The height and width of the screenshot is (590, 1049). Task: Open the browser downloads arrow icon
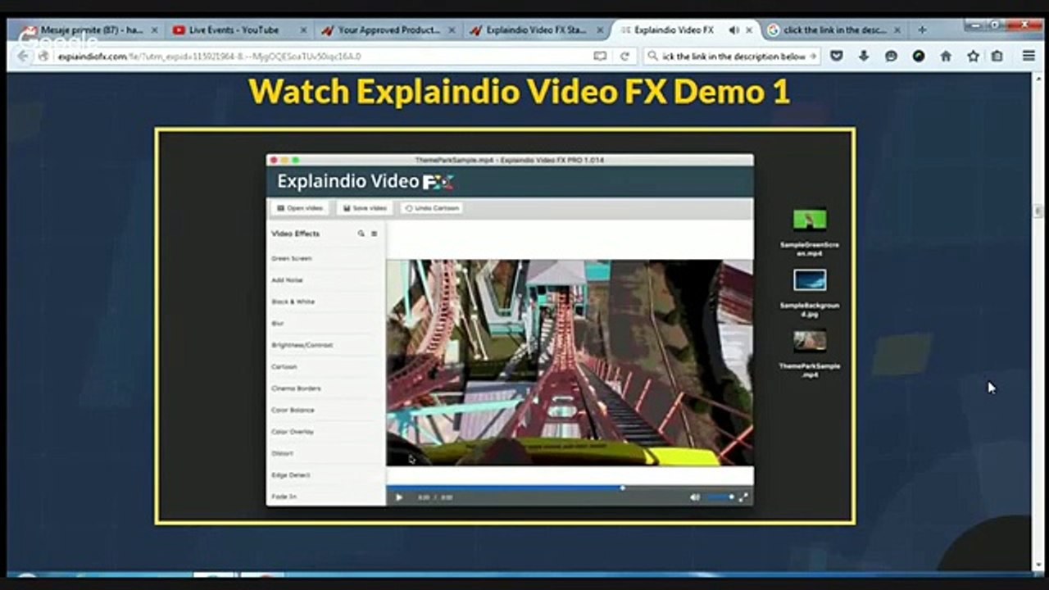tap(864, 57)
